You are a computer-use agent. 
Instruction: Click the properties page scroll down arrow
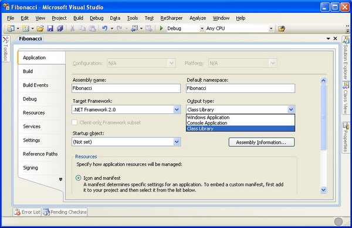click(x=323, y=190)
